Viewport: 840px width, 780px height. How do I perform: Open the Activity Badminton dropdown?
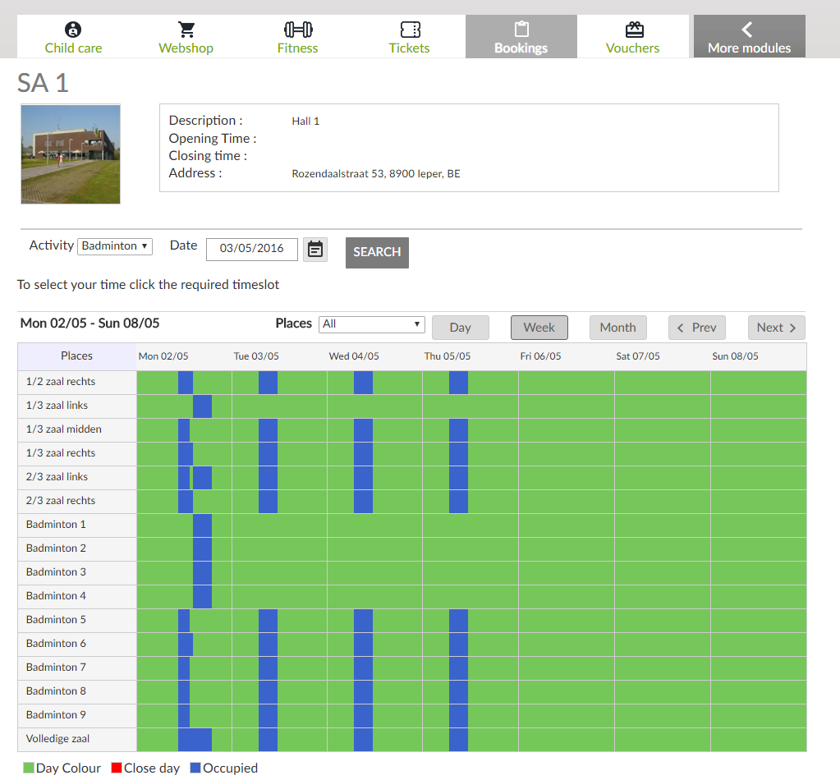(x=115, y=246)
